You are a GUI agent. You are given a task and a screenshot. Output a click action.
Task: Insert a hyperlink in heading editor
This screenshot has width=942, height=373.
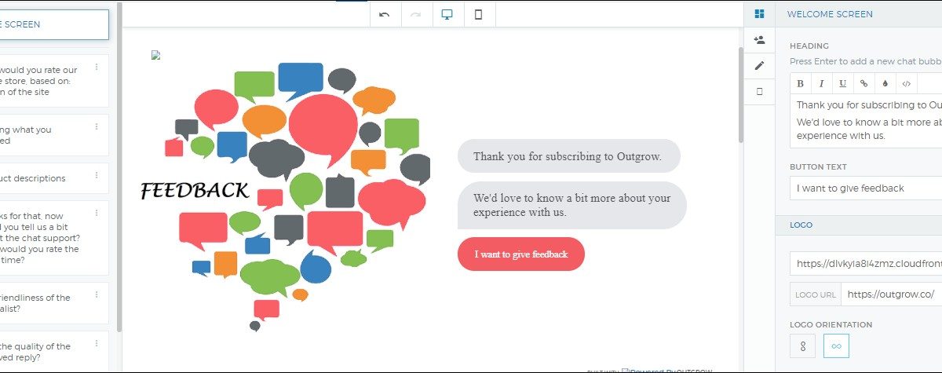(x=864, y=83)
